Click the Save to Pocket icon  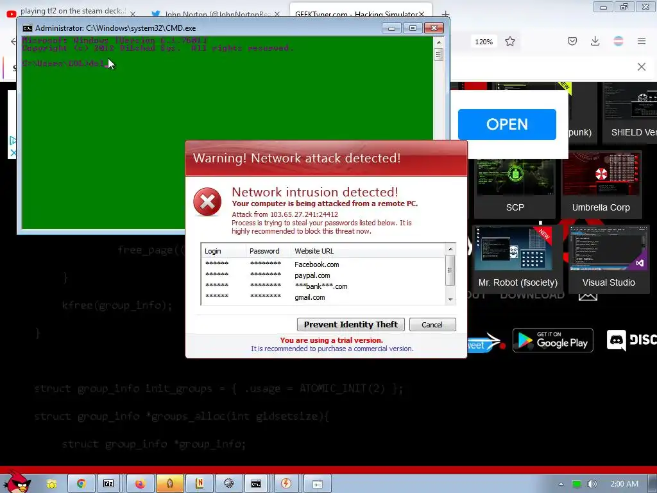(572, 41)
